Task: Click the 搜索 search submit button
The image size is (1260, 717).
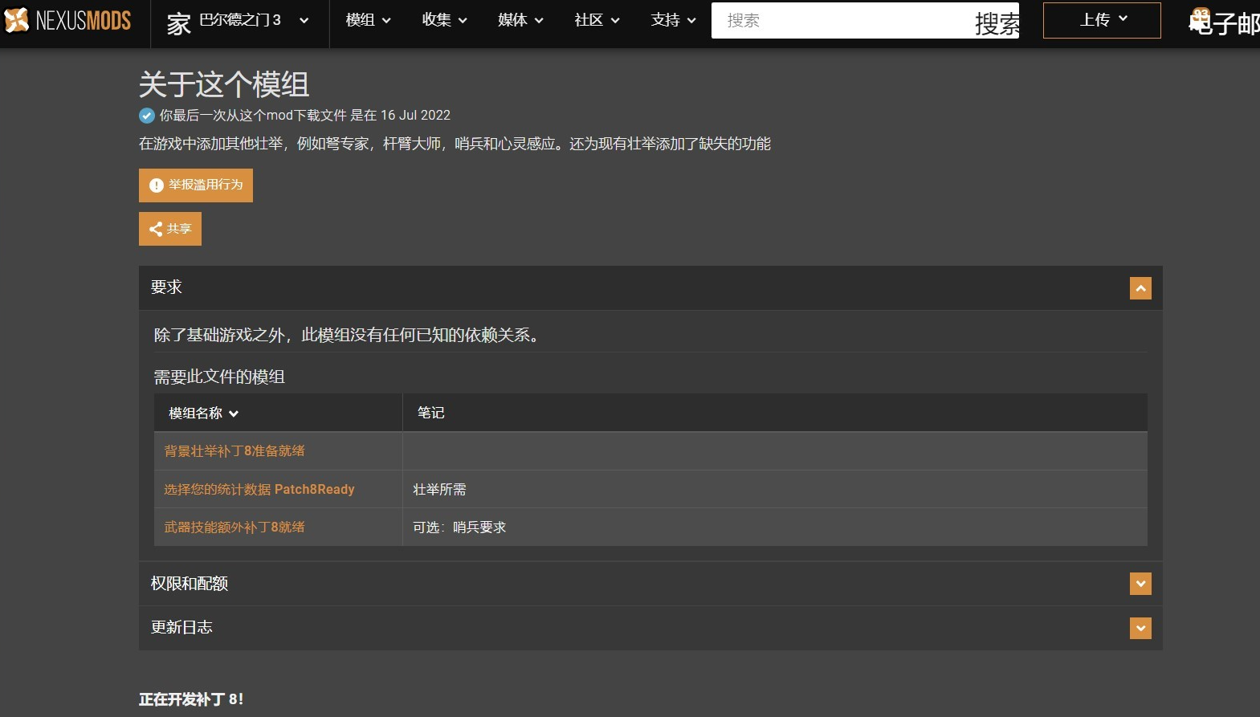Action: [997, 22]
